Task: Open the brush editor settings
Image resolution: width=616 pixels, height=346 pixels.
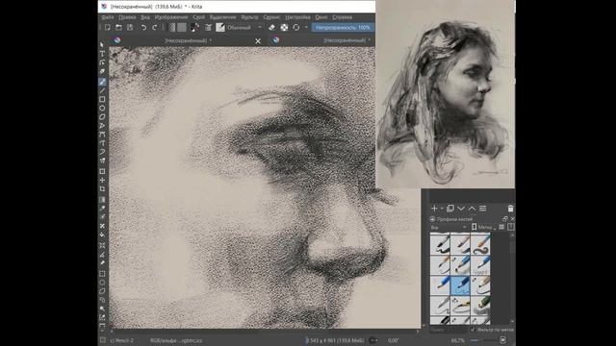Action: 208,28
